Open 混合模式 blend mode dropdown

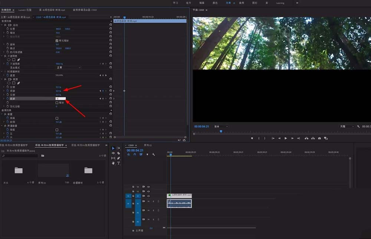pyautogui.click(x=69, y=68)
